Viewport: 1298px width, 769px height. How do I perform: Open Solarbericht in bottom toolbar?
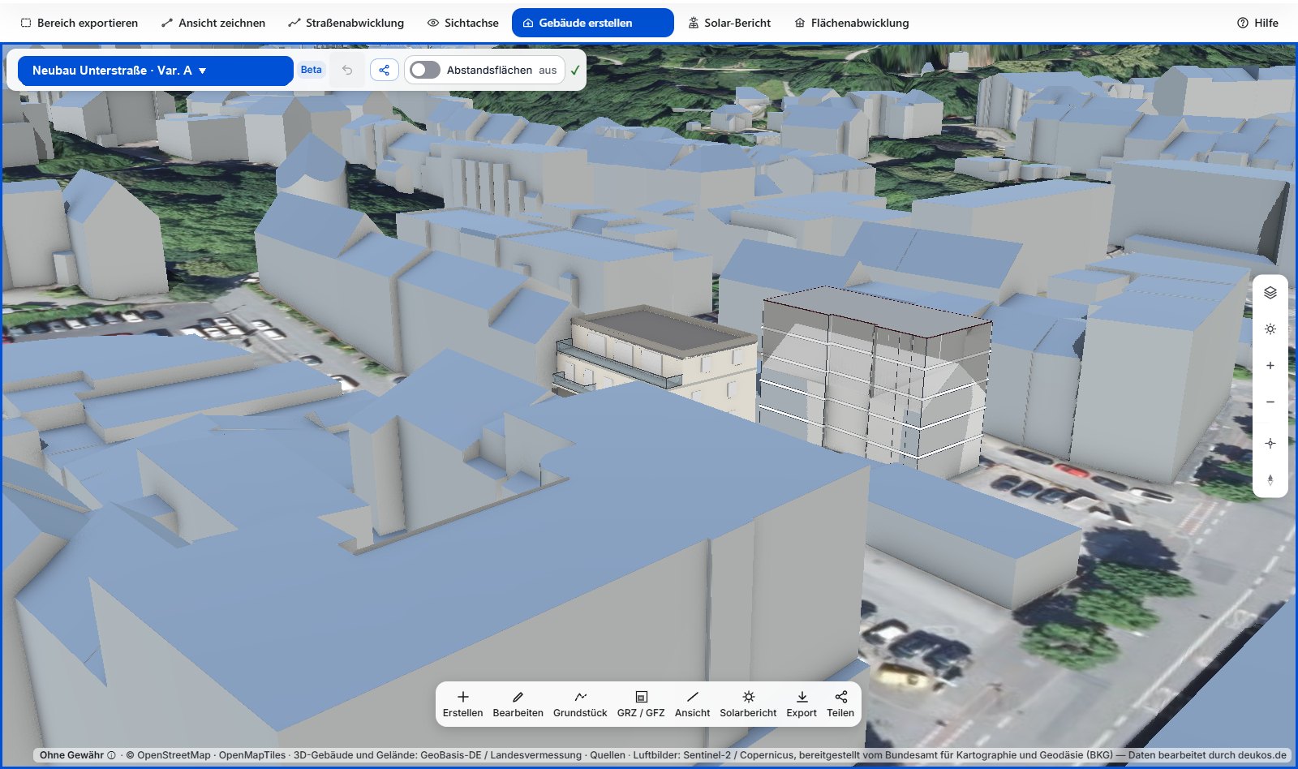748,704
